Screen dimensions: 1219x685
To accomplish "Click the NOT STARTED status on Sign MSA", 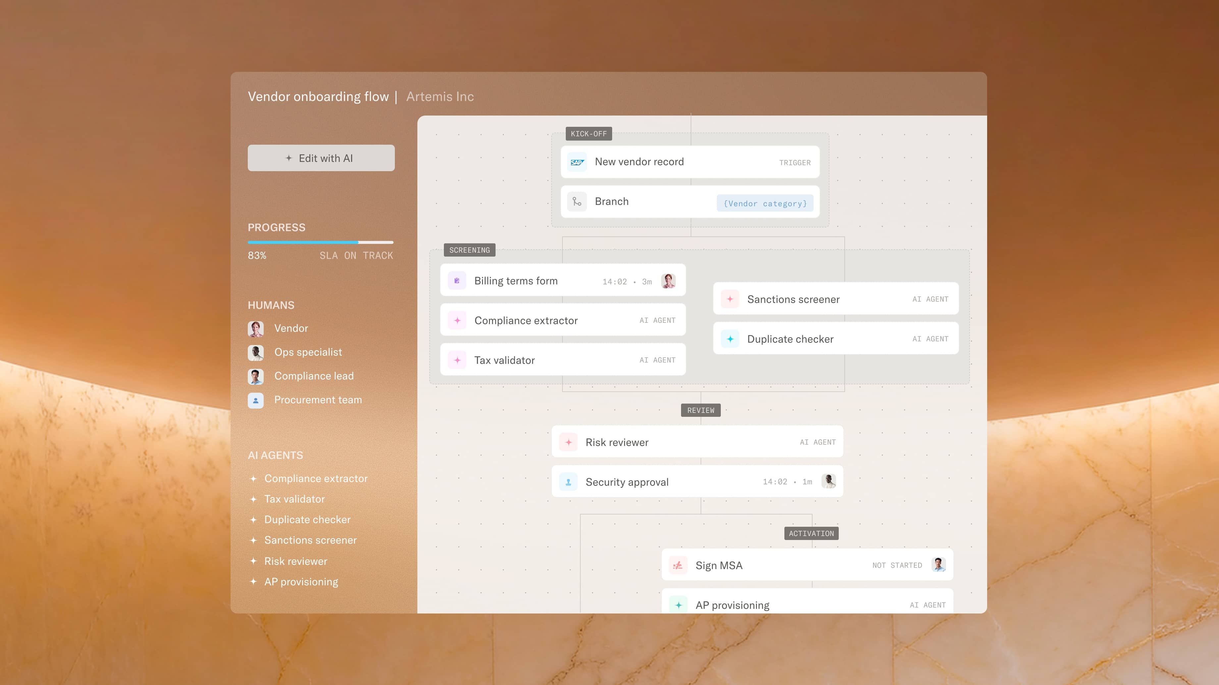I will click(x=897, y=565).
